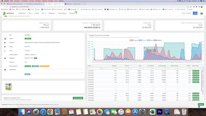Open the Файл menu in menu bar
The image size is (206, 116).
[x=12, y=1]
